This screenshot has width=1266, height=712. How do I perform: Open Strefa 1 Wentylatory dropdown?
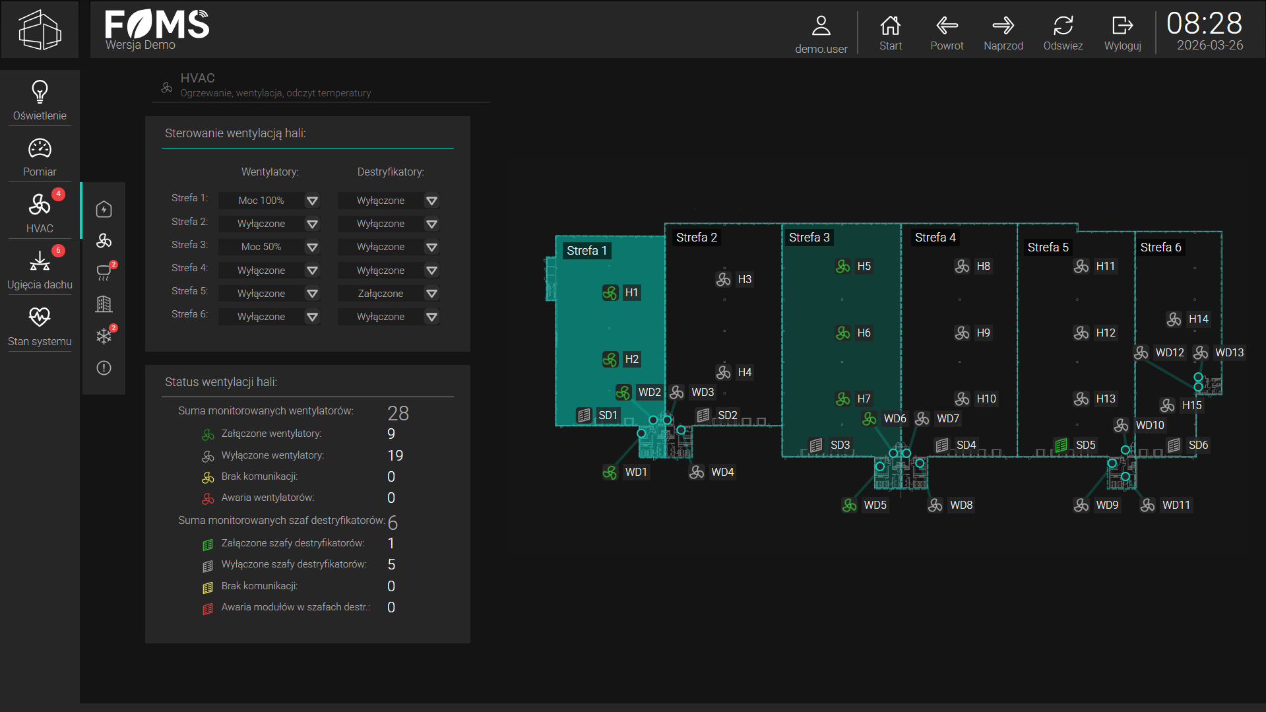click(312, 201)
